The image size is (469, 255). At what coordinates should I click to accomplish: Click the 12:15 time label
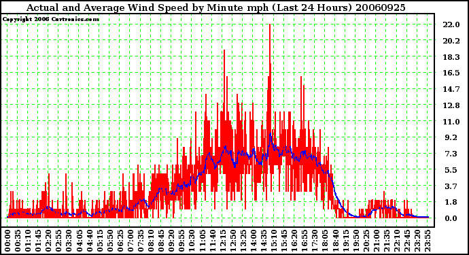click(x=222, y=241)
